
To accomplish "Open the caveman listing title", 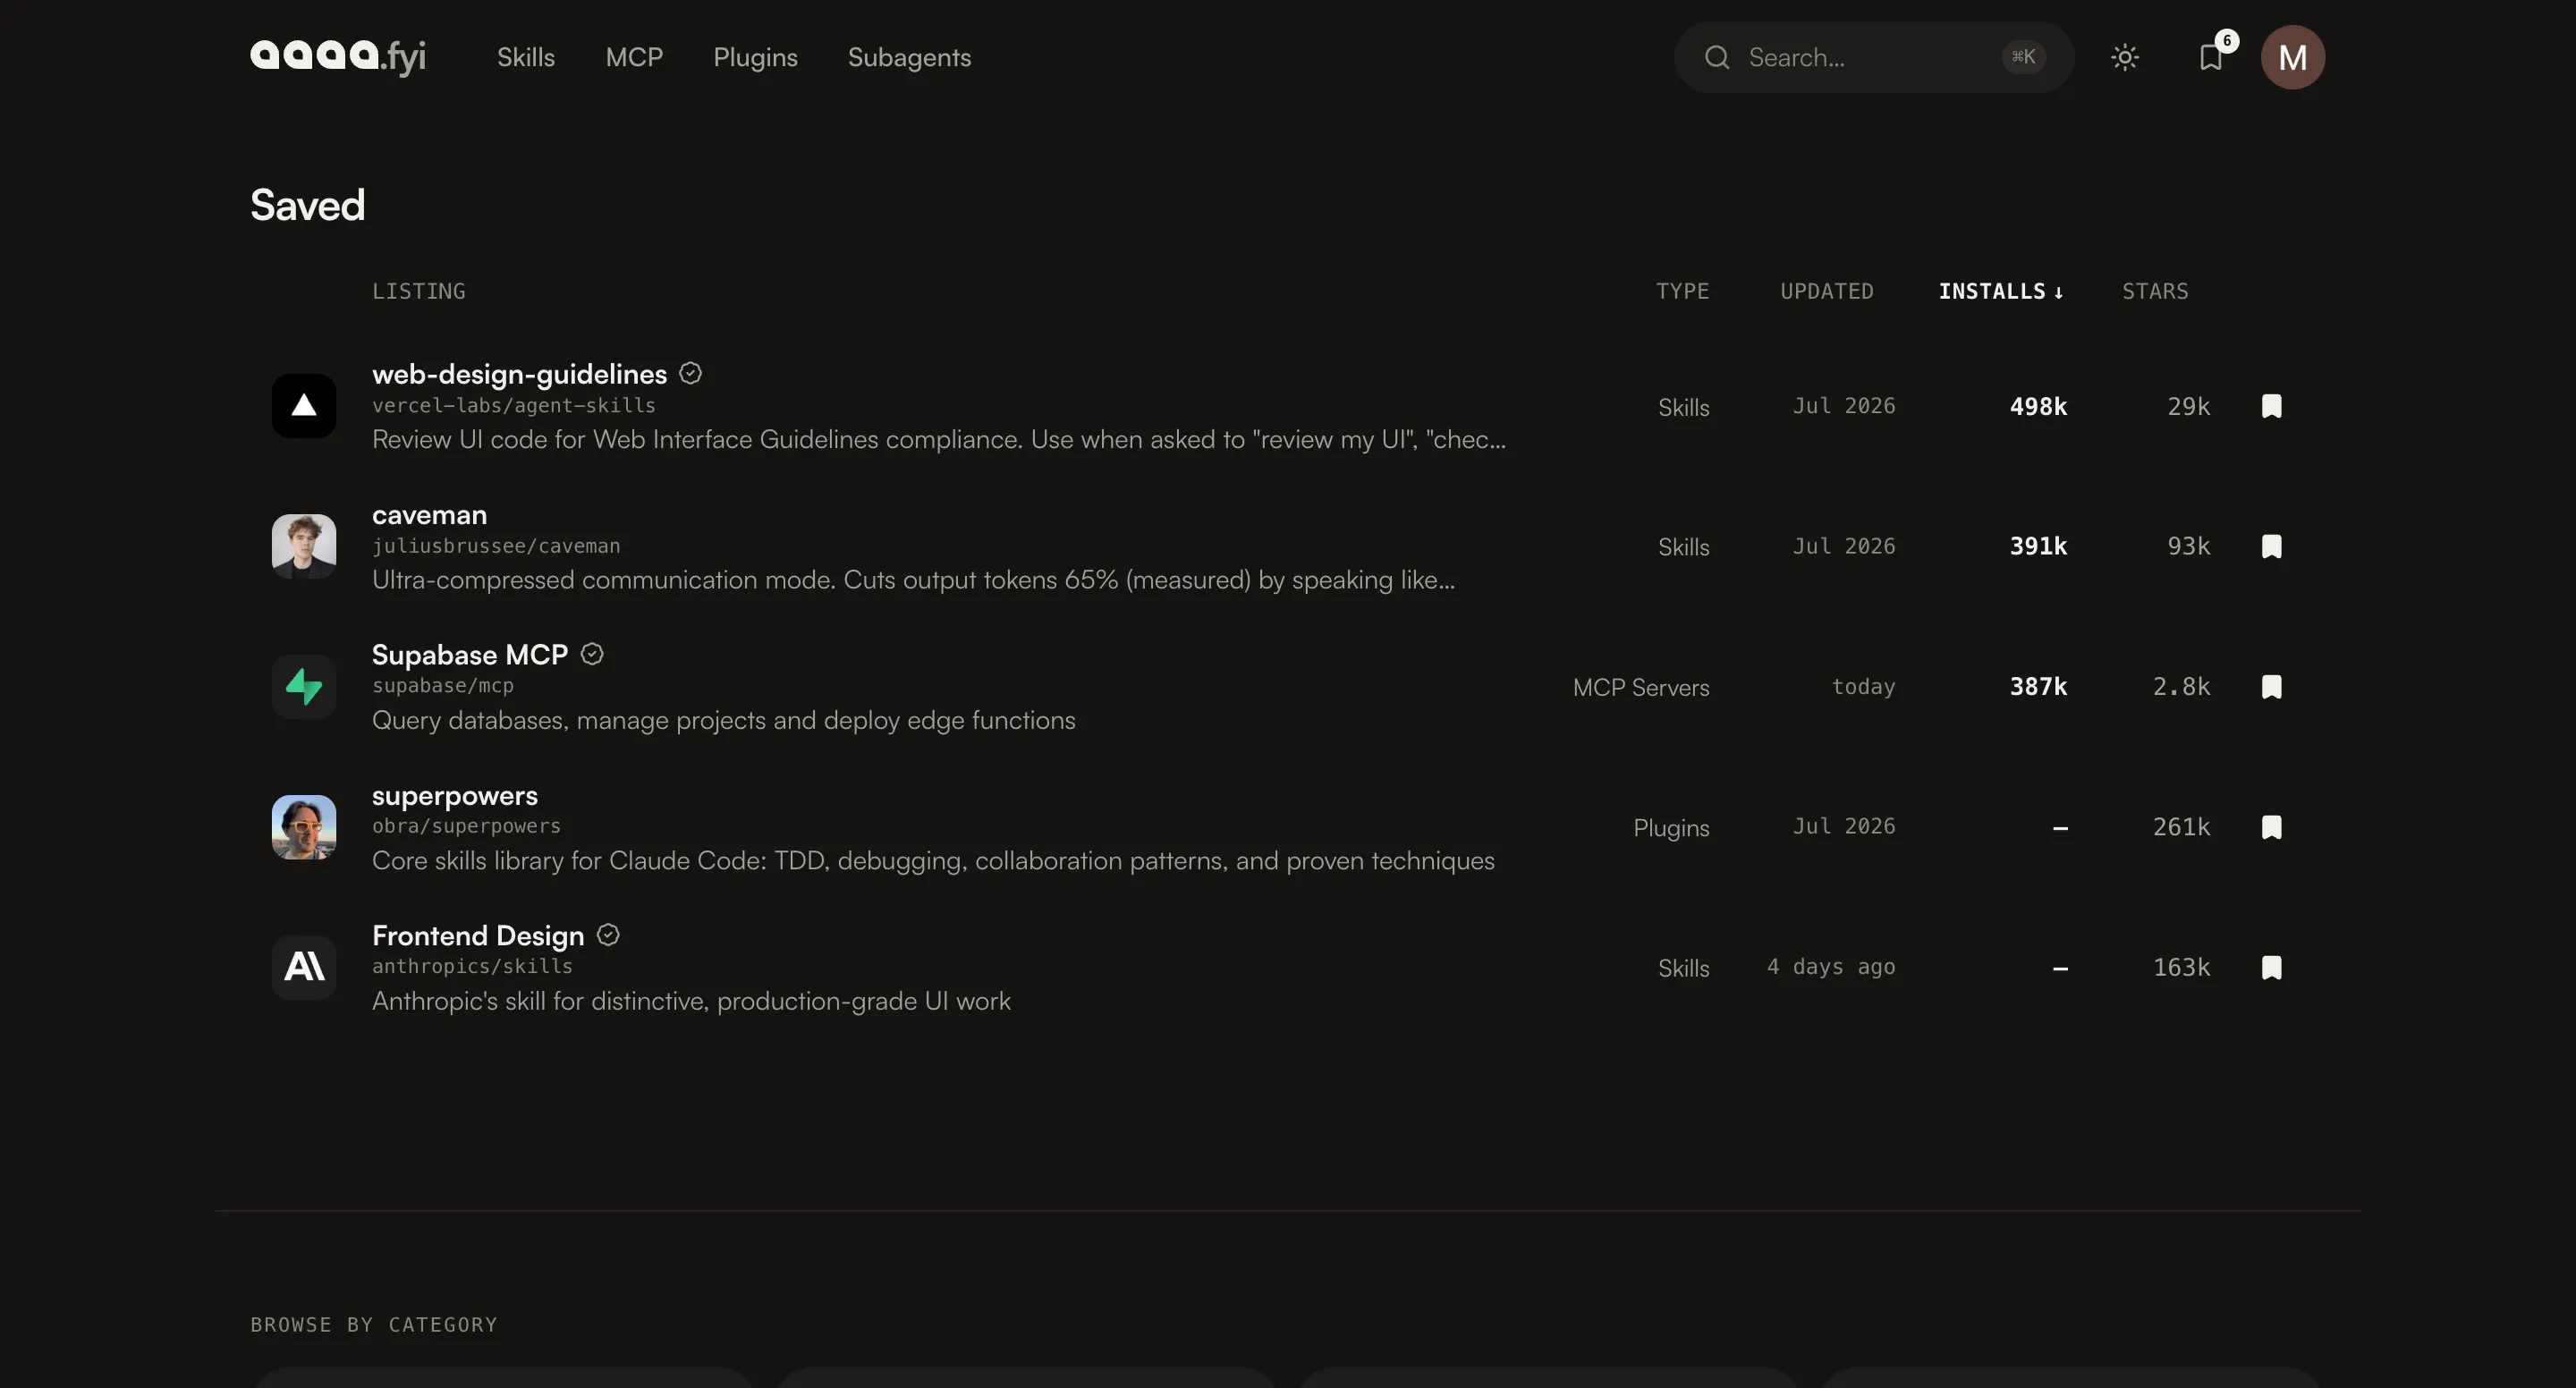I will [x=430, y=515].
